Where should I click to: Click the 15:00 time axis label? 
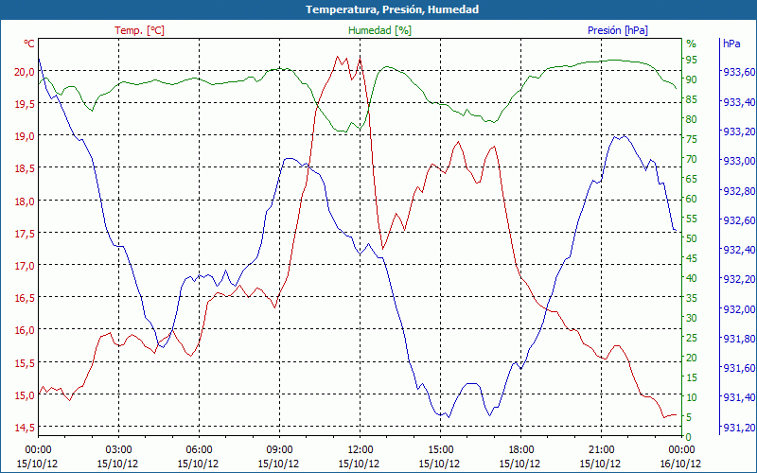coord(440,450)
